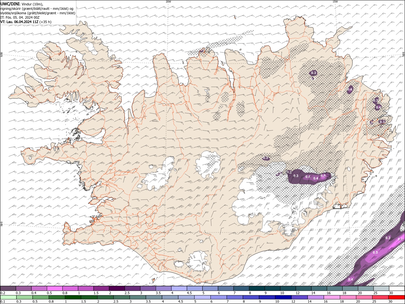405x304 pixels.
Task: Click the 0.5 label inside the glacier snow blob
Action: (x=323, y=176)
